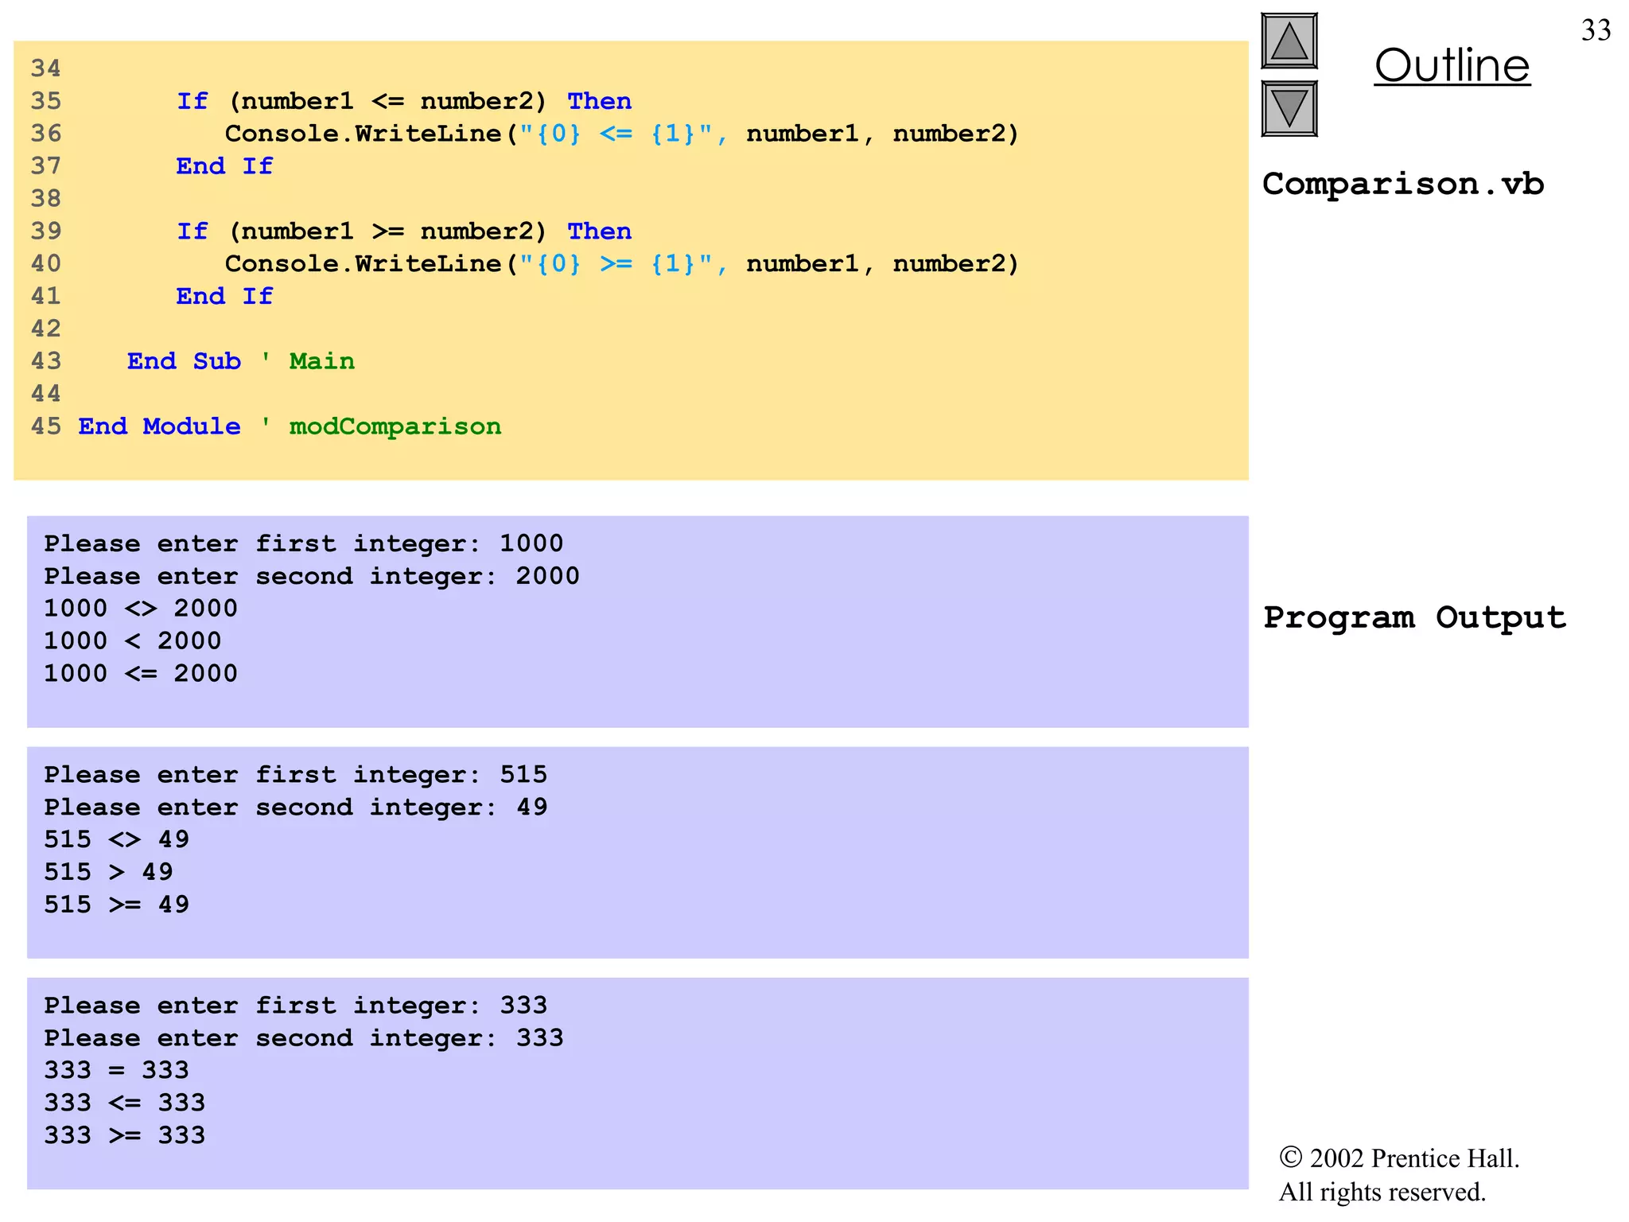The height and width of the screenshot is (1222, 1629).
Task: Click line number 39 in code
Action: (46, 232)
